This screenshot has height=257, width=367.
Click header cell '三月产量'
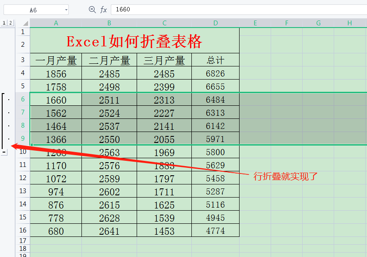coord(164,60)
